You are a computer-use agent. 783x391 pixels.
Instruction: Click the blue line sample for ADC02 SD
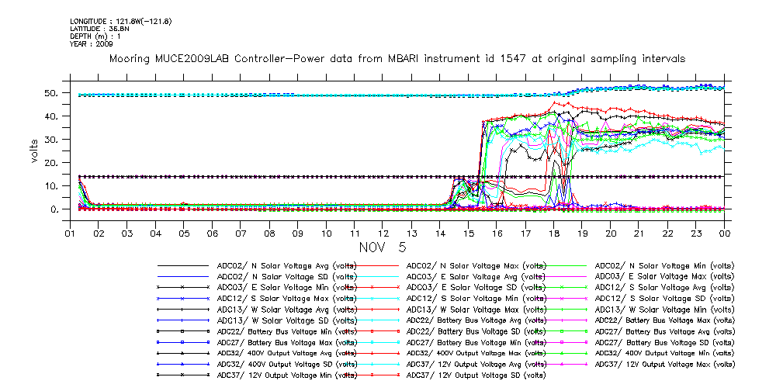(x=183, y=276)
